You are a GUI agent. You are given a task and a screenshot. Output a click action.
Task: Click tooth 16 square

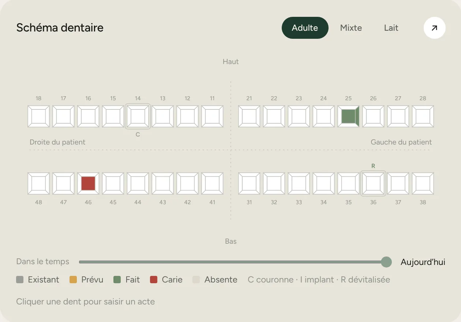point(88,116)
